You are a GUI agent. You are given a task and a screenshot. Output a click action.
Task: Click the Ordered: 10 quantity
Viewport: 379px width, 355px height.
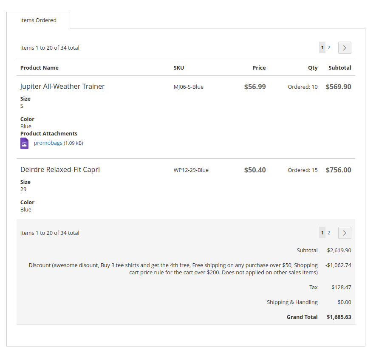tap(303, 87)
